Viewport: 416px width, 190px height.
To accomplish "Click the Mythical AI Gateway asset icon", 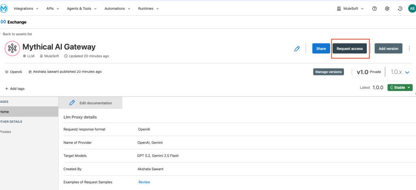I will pyautogui.click(x=12, y=49).
